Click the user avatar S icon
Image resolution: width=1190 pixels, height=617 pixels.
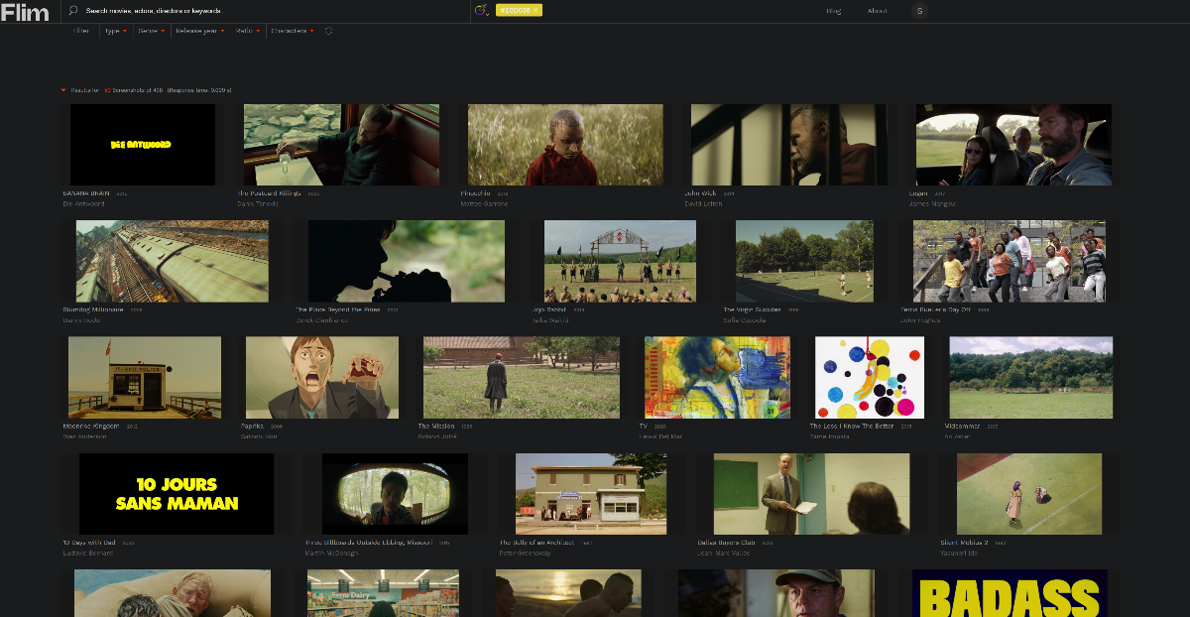pos(920,11)
